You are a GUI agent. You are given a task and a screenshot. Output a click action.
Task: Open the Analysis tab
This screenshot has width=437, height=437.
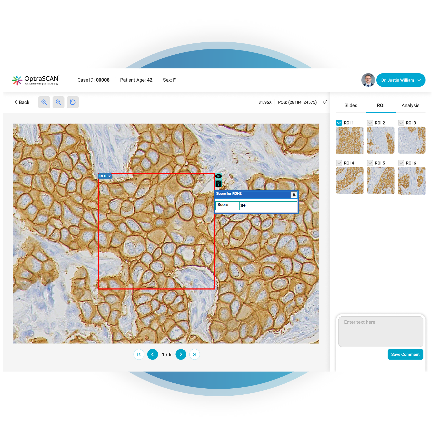(410, 105)
